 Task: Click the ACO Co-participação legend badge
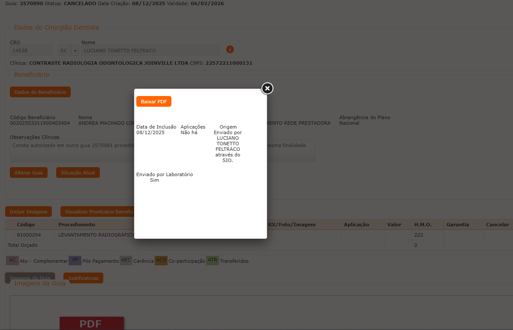click(161, 260)
